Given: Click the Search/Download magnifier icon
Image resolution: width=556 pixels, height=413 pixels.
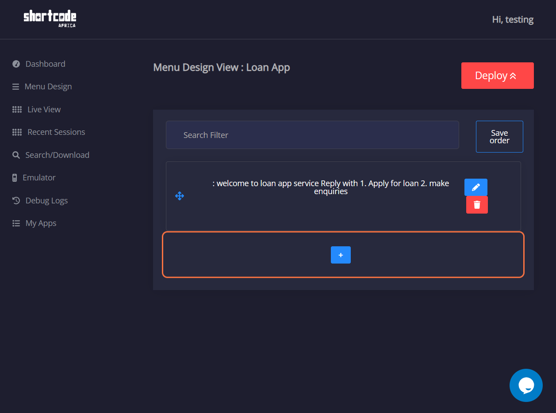Looking at the screenshot, I should (x=16, y=155).
